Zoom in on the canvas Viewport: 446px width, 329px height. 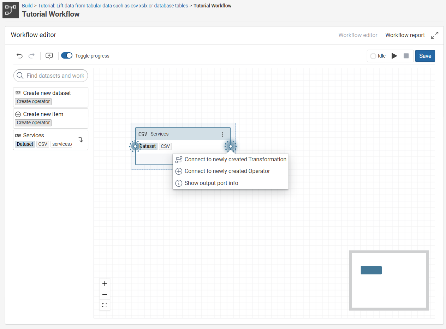[x=105, y=284]
